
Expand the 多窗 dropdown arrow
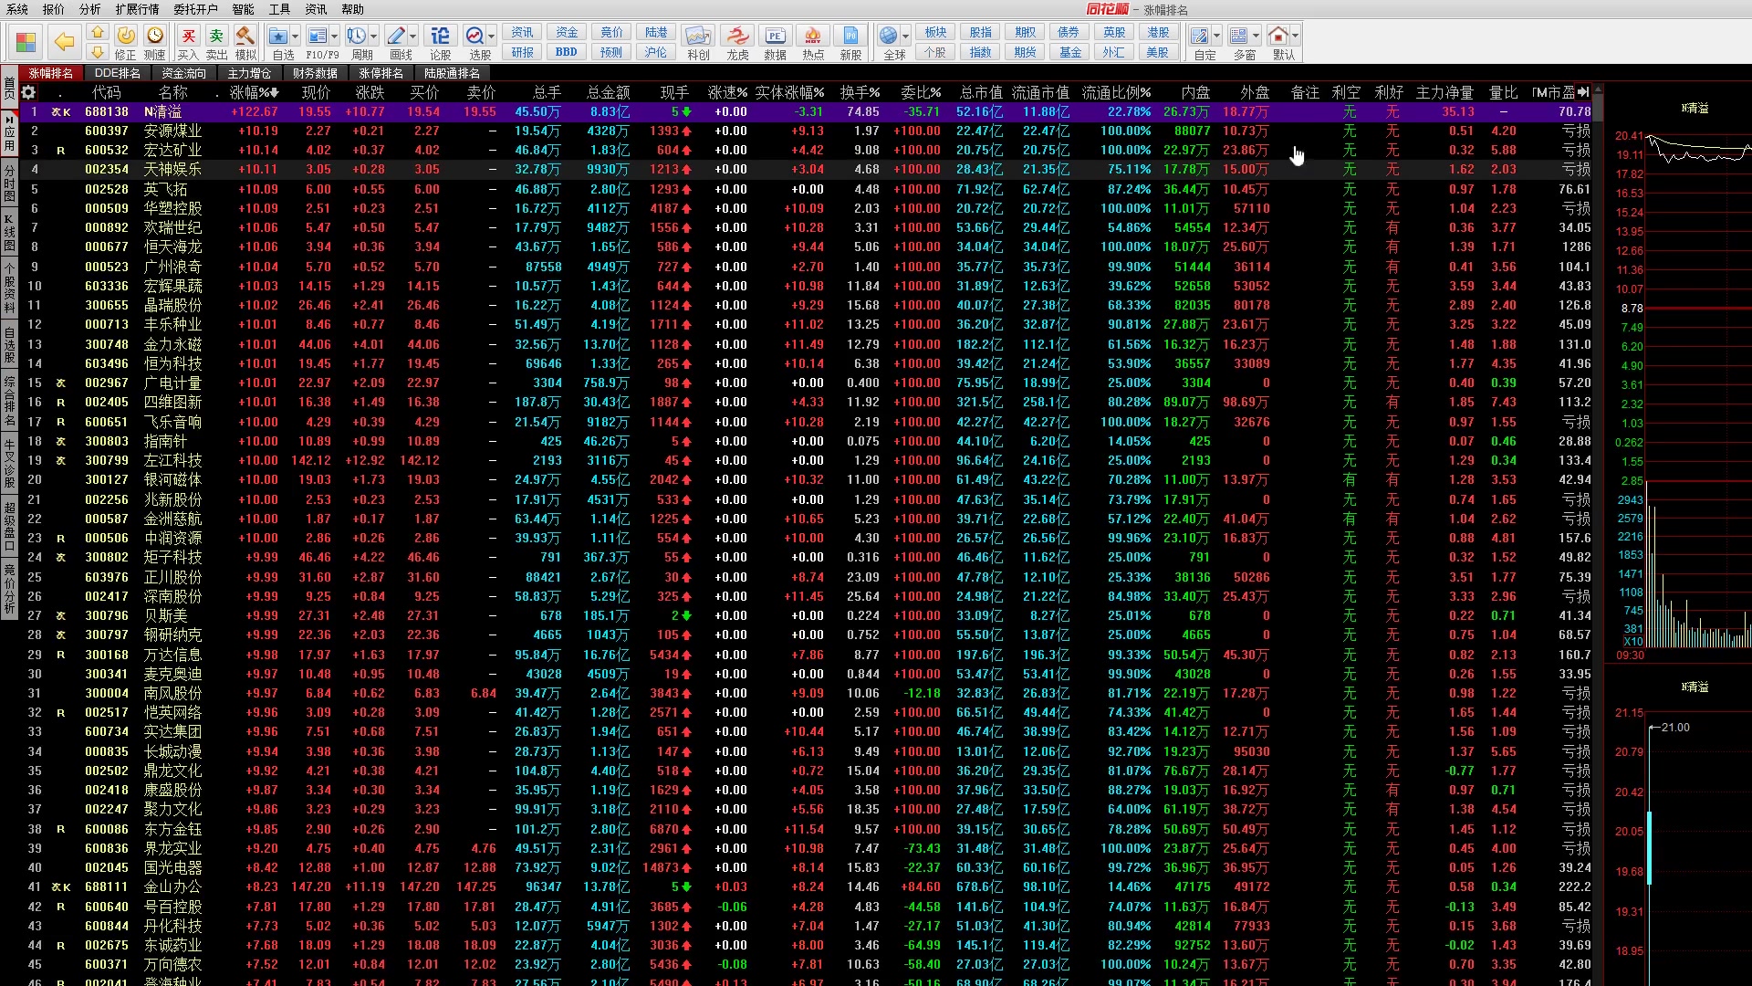point(1257,37)
